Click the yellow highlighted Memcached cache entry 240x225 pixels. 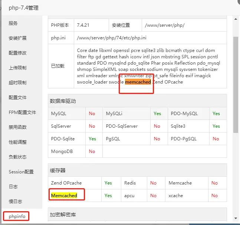64,195
